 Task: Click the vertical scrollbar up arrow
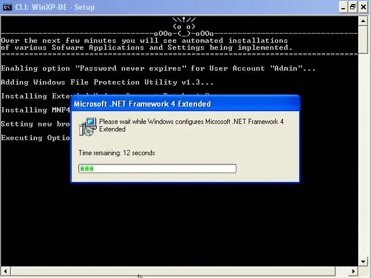[363, 21]
